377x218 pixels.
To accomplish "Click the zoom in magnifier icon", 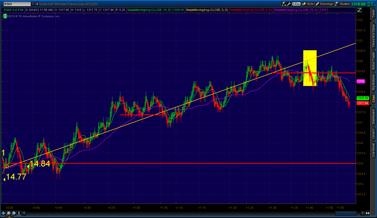I will pyautogui.click(x=8, y=213).
